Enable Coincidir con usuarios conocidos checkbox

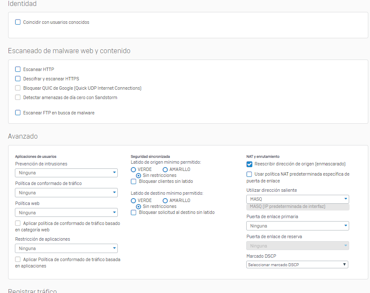[x=18, y=22]
